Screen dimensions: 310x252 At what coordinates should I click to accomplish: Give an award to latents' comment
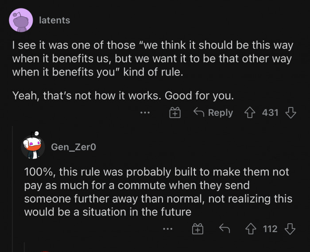[175, 113]
